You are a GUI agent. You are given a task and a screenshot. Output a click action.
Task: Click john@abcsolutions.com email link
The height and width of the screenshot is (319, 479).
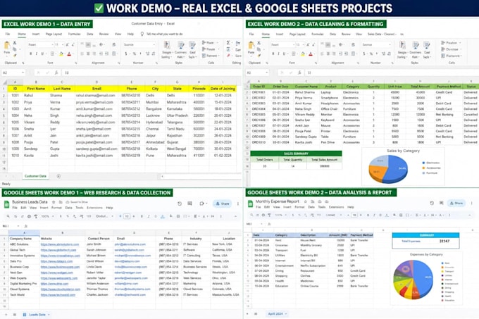[130, 244]
